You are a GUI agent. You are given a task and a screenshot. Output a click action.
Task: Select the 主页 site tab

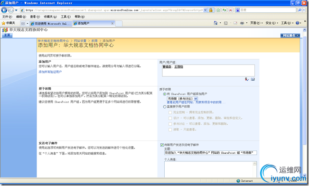pos(7,35)
